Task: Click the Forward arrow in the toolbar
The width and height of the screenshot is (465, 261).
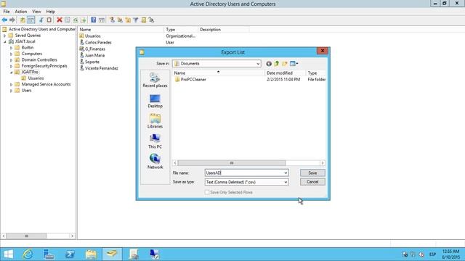Action: click(12, 20)
